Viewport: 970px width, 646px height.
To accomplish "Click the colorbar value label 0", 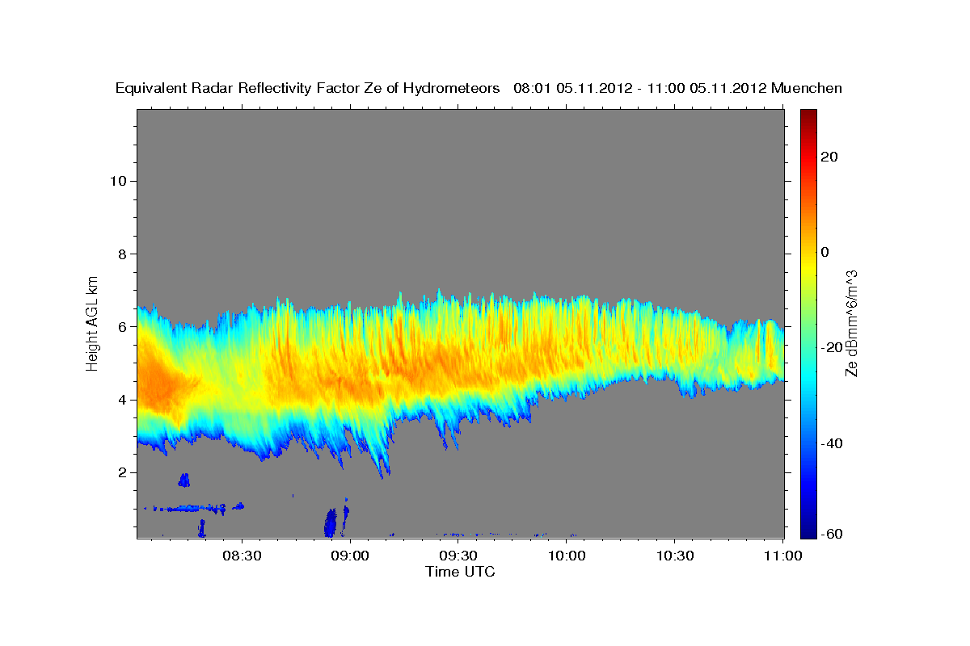I will (824, 253).
